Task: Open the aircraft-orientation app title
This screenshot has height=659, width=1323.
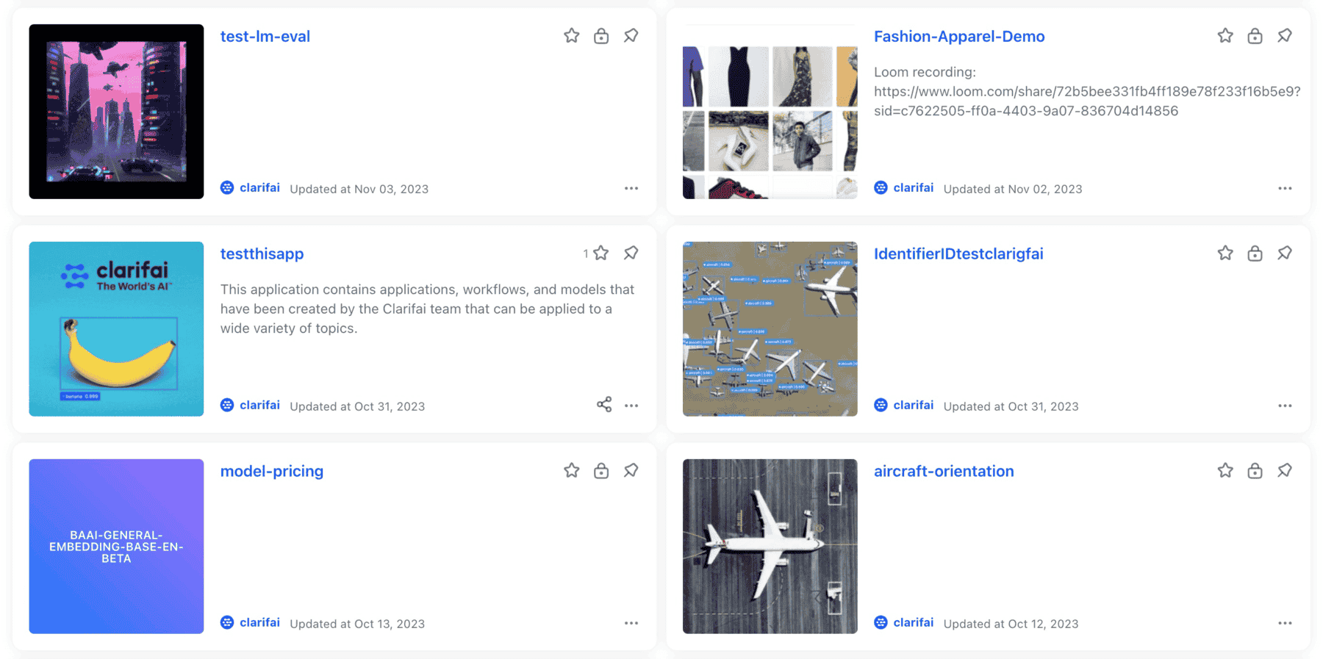Action: [944, 471]
